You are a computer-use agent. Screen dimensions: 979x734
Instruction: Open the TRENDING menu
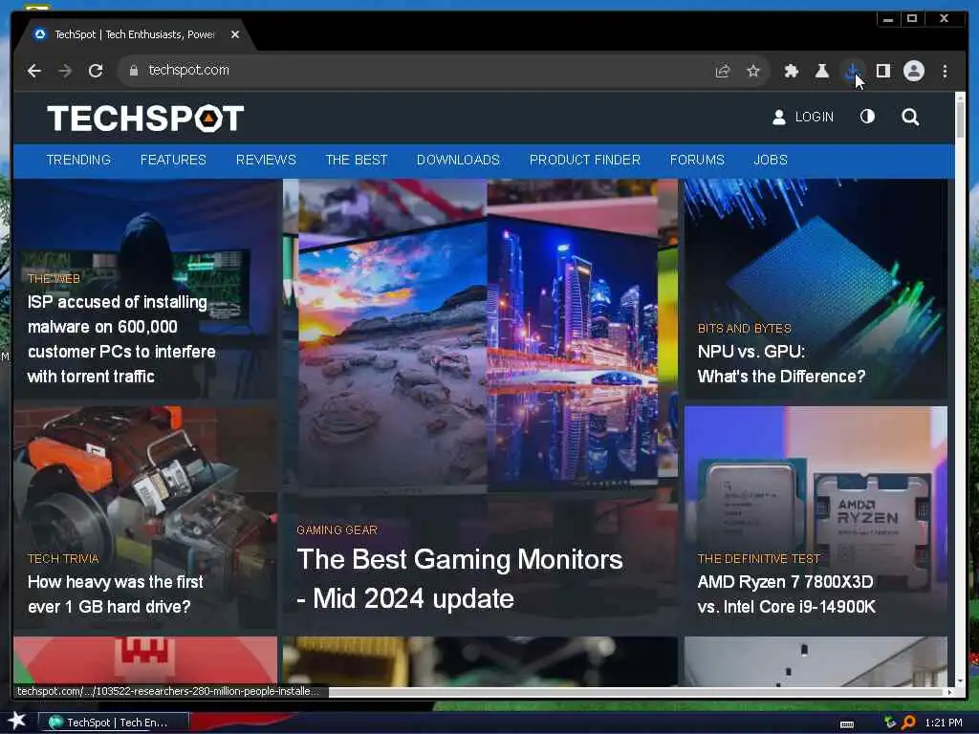click(x=78, y=160)
